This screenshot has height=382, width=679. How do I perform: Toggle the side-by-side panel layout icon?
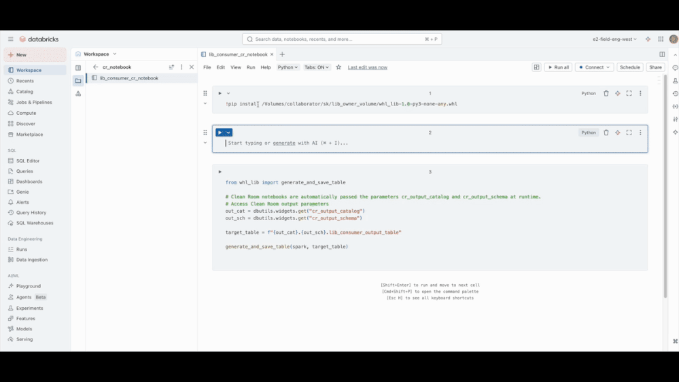click(662, 54)
